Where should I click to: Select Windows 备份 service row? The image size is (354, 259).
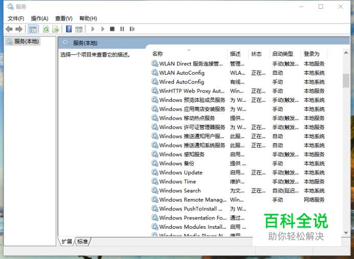tap(238, 163)
